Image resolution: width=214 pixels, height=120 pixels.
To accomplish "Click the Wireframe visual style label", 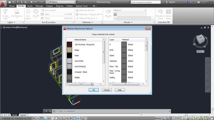I will (x=21, y=27).
